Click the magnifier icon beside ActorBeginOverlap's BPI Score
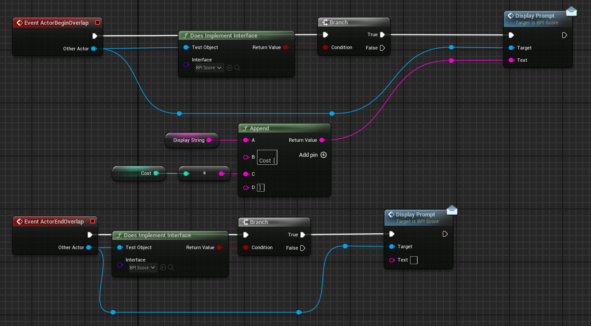This screenshot has width=591, height=326. tap(238, 68)
